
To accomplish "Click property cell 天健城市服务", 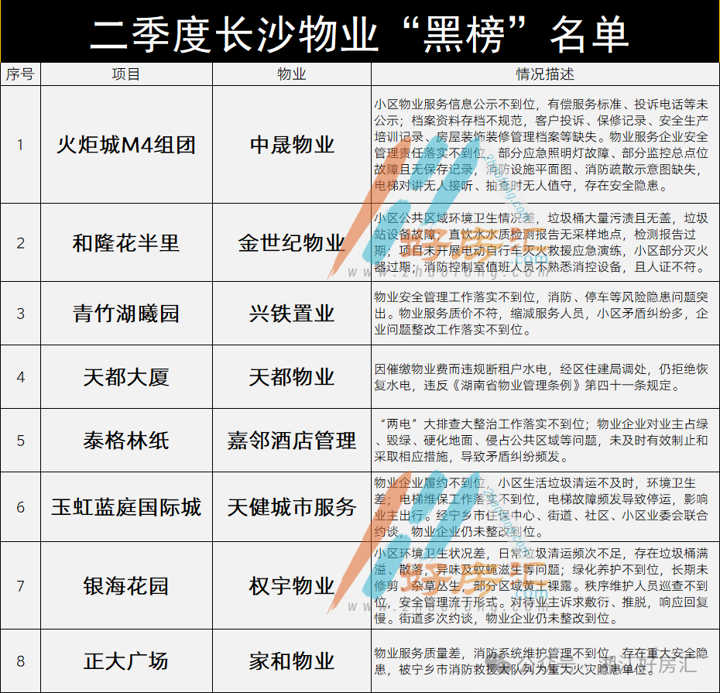I will pyautogui.click(x=292, y=507).
